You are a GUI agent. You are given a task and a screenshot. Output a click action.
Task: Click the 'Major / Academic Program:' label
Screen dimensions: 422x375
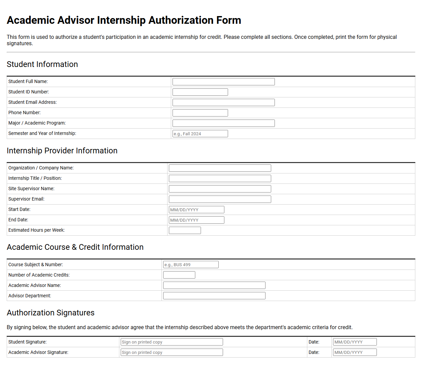[x=37, y=123]
